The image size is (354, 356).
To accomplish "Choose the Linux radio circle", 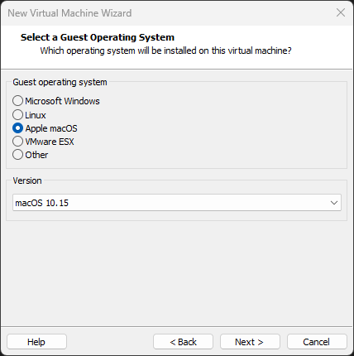I will [17, 115].
